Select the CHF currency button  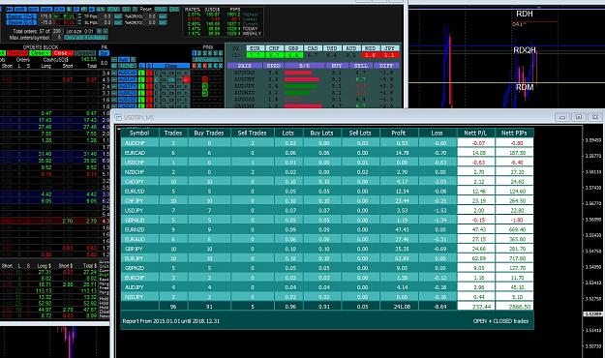point(274,48)
